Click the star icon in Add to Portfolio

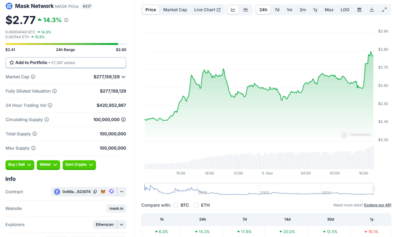[x=12, y=63]
